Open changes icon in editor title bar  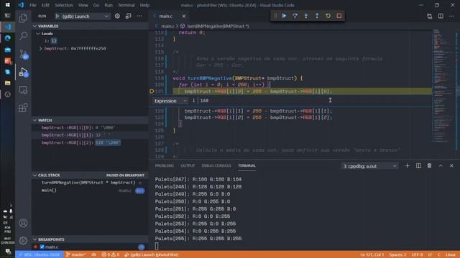[x=430, y=16]
